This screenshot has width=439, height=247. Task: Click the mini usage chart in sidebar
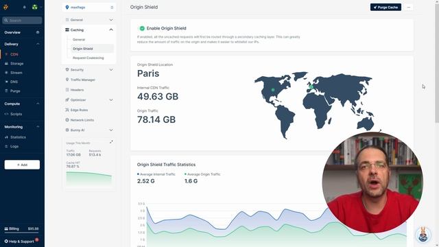click(x=88, y=178)
